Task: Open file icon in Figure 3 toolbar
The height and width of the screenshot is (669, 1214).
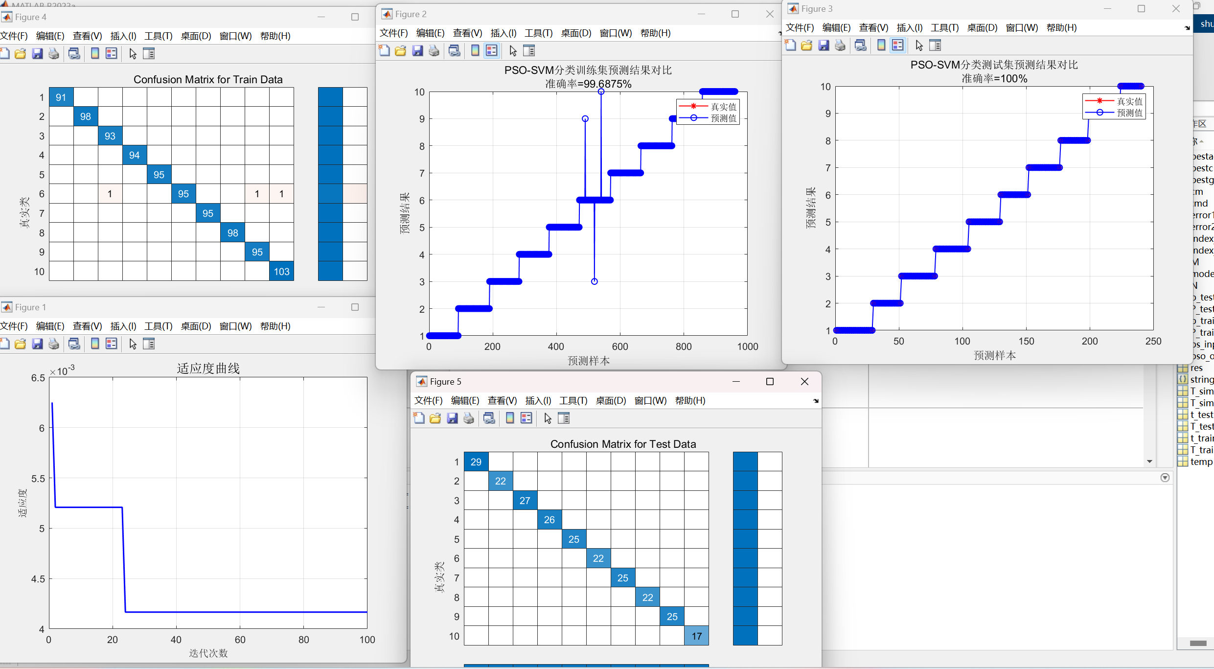Action: [x=807, y=46]
